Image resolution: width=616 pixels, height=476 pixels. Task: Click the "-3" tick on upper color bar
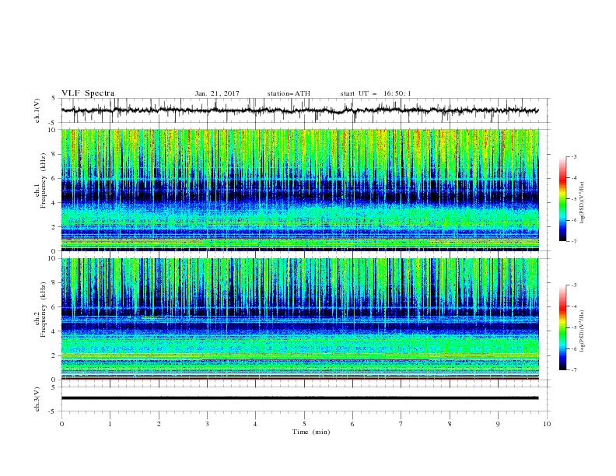tap(573, 156)
